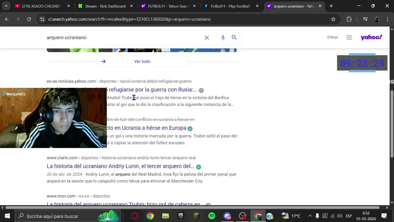Click the 'Ver todo' images link
The height and width of the screenshot is (222, 394).
point(142,61)
